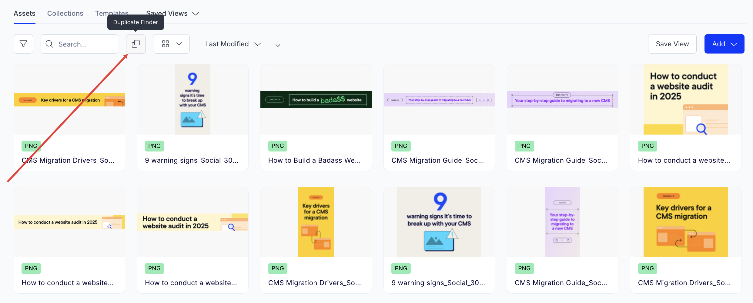Open the vertical yellow Key drivers thumbnail
Screen dimensions: 753x303
316,222
